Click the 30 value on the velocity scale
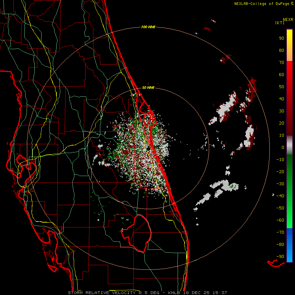Screen dimensions: 295x295 click(282, 111)
